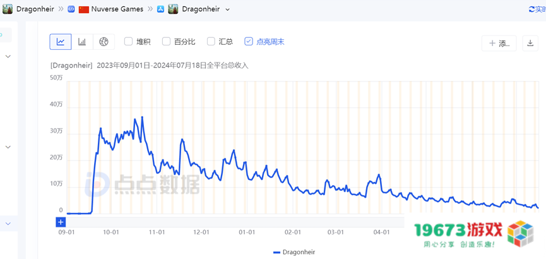Click the second Dragonheir app icon in breadcrumb
This screenshot has width=546, height=259.
(x=173, y=9)
